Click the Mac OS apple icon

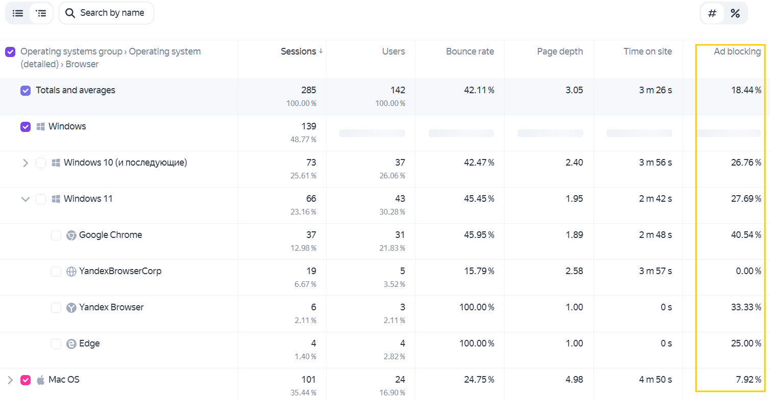pos(41,380)
